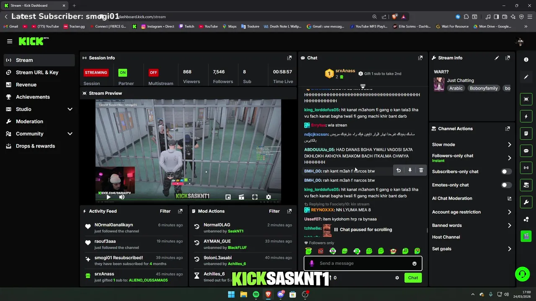536x301 pixels.
Task: Pin the highlighted BMH_00 message
Action: pos(410,170)
